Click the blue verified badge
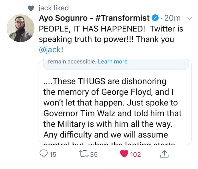 click(x=155, y=18)
